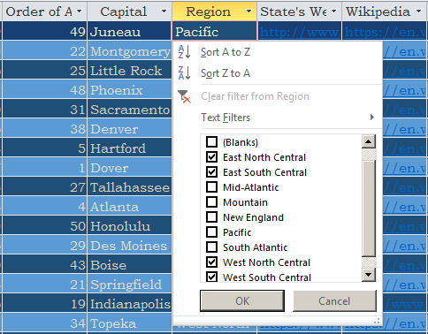
Task: Open the State's We column dropdown
Action: 334,11
